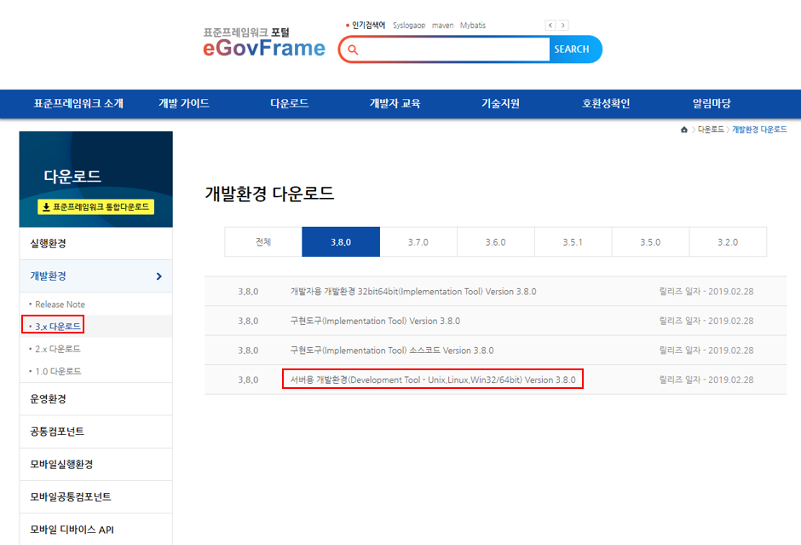Open the Release Note sidebar item
The image size is (801, 545).
point(60,304)
